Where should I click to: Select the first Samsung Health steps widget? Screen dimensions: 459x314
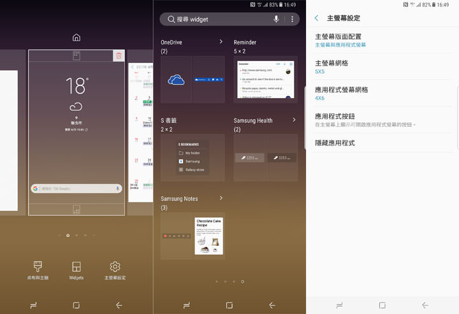(249, 157)
